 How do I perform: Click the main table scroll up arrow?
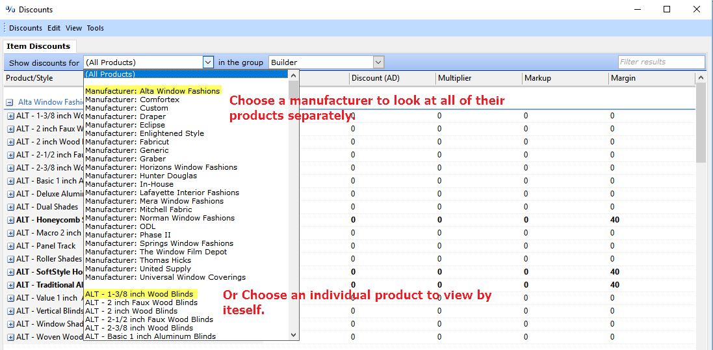point(701,78)
